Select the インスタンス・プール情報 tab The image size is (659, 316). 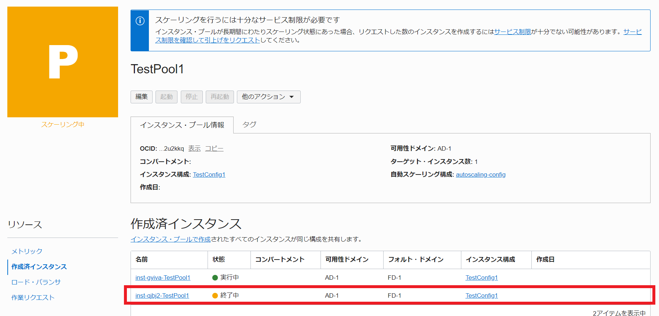[182, 125]
